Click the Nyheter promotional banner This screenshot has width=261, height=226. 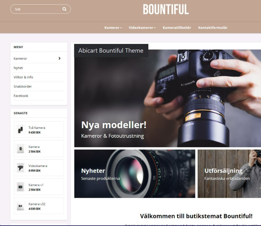(x=134, y=174)
